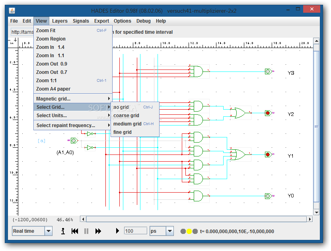The image size is (331, 251).
Task: Open the Signals menu
Action: click(x=81, y=21)
